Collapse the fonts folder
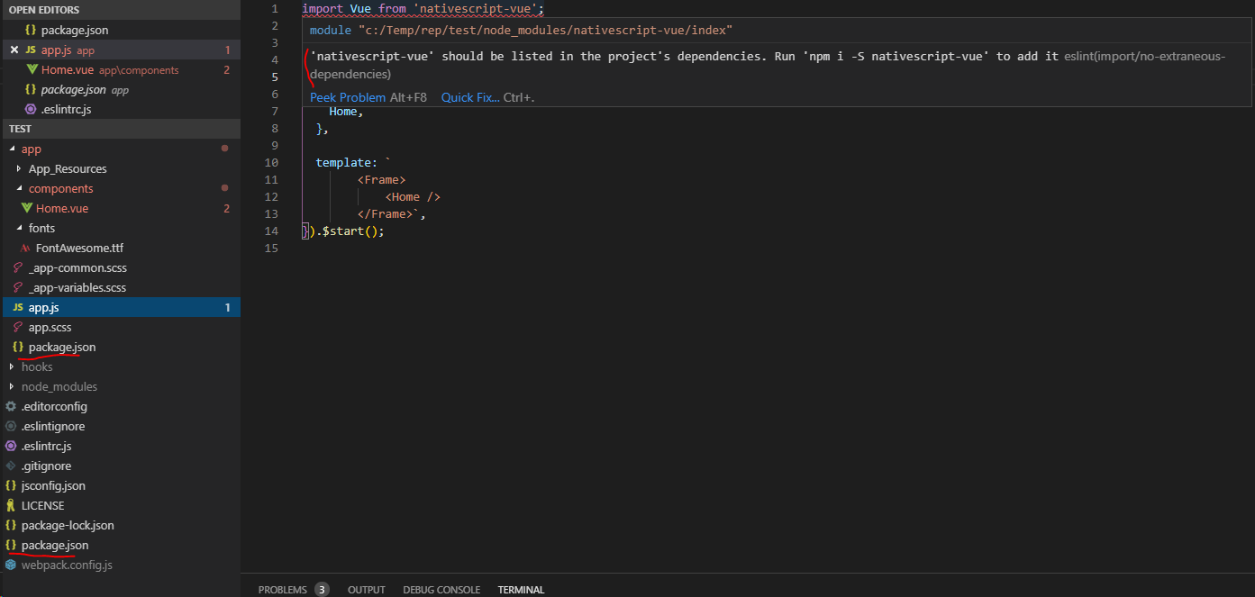Viewport: 1255px width, 597px height. tap(20, 229)
